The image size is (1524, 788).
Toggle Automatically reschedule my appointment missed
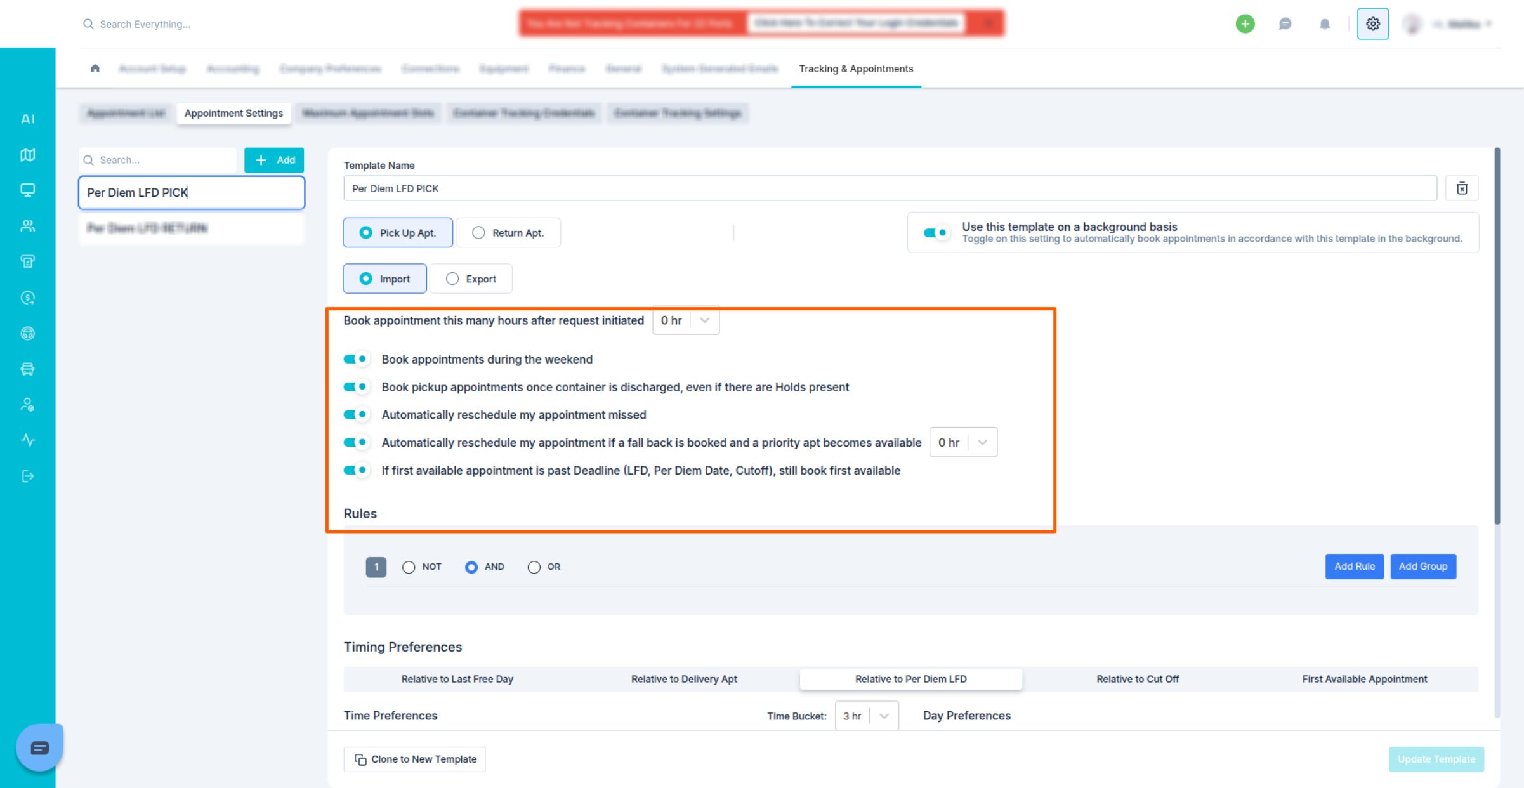click(x=356, y=415)
